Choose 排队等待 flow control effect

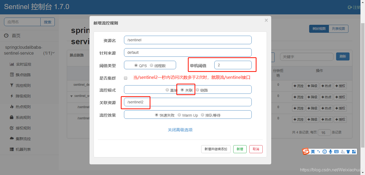coord(203,115)
